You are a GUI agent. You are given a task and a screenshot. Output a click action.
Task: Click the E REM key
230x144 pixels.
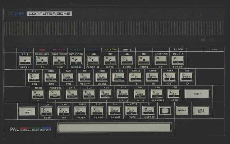click(x=68, y=78)
